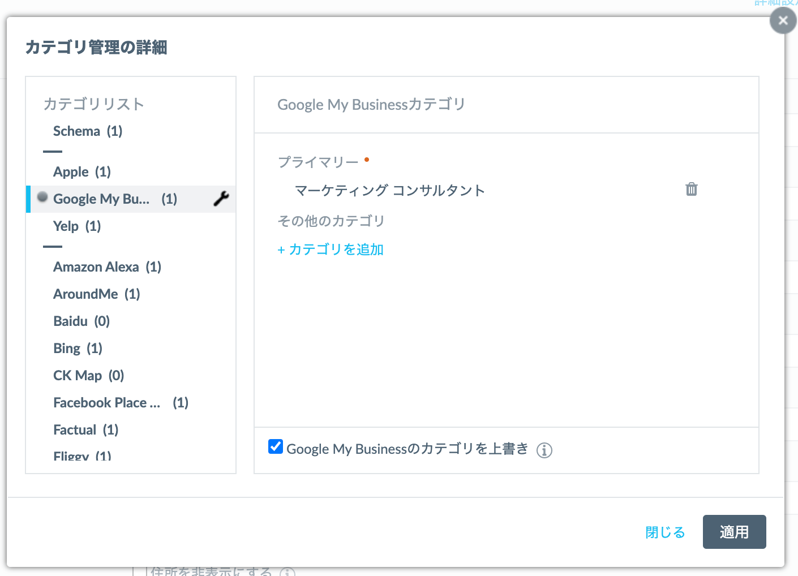Click the その他のカテゴリ label
This screenshot has width=798, height=576.
tap(331, 221)
